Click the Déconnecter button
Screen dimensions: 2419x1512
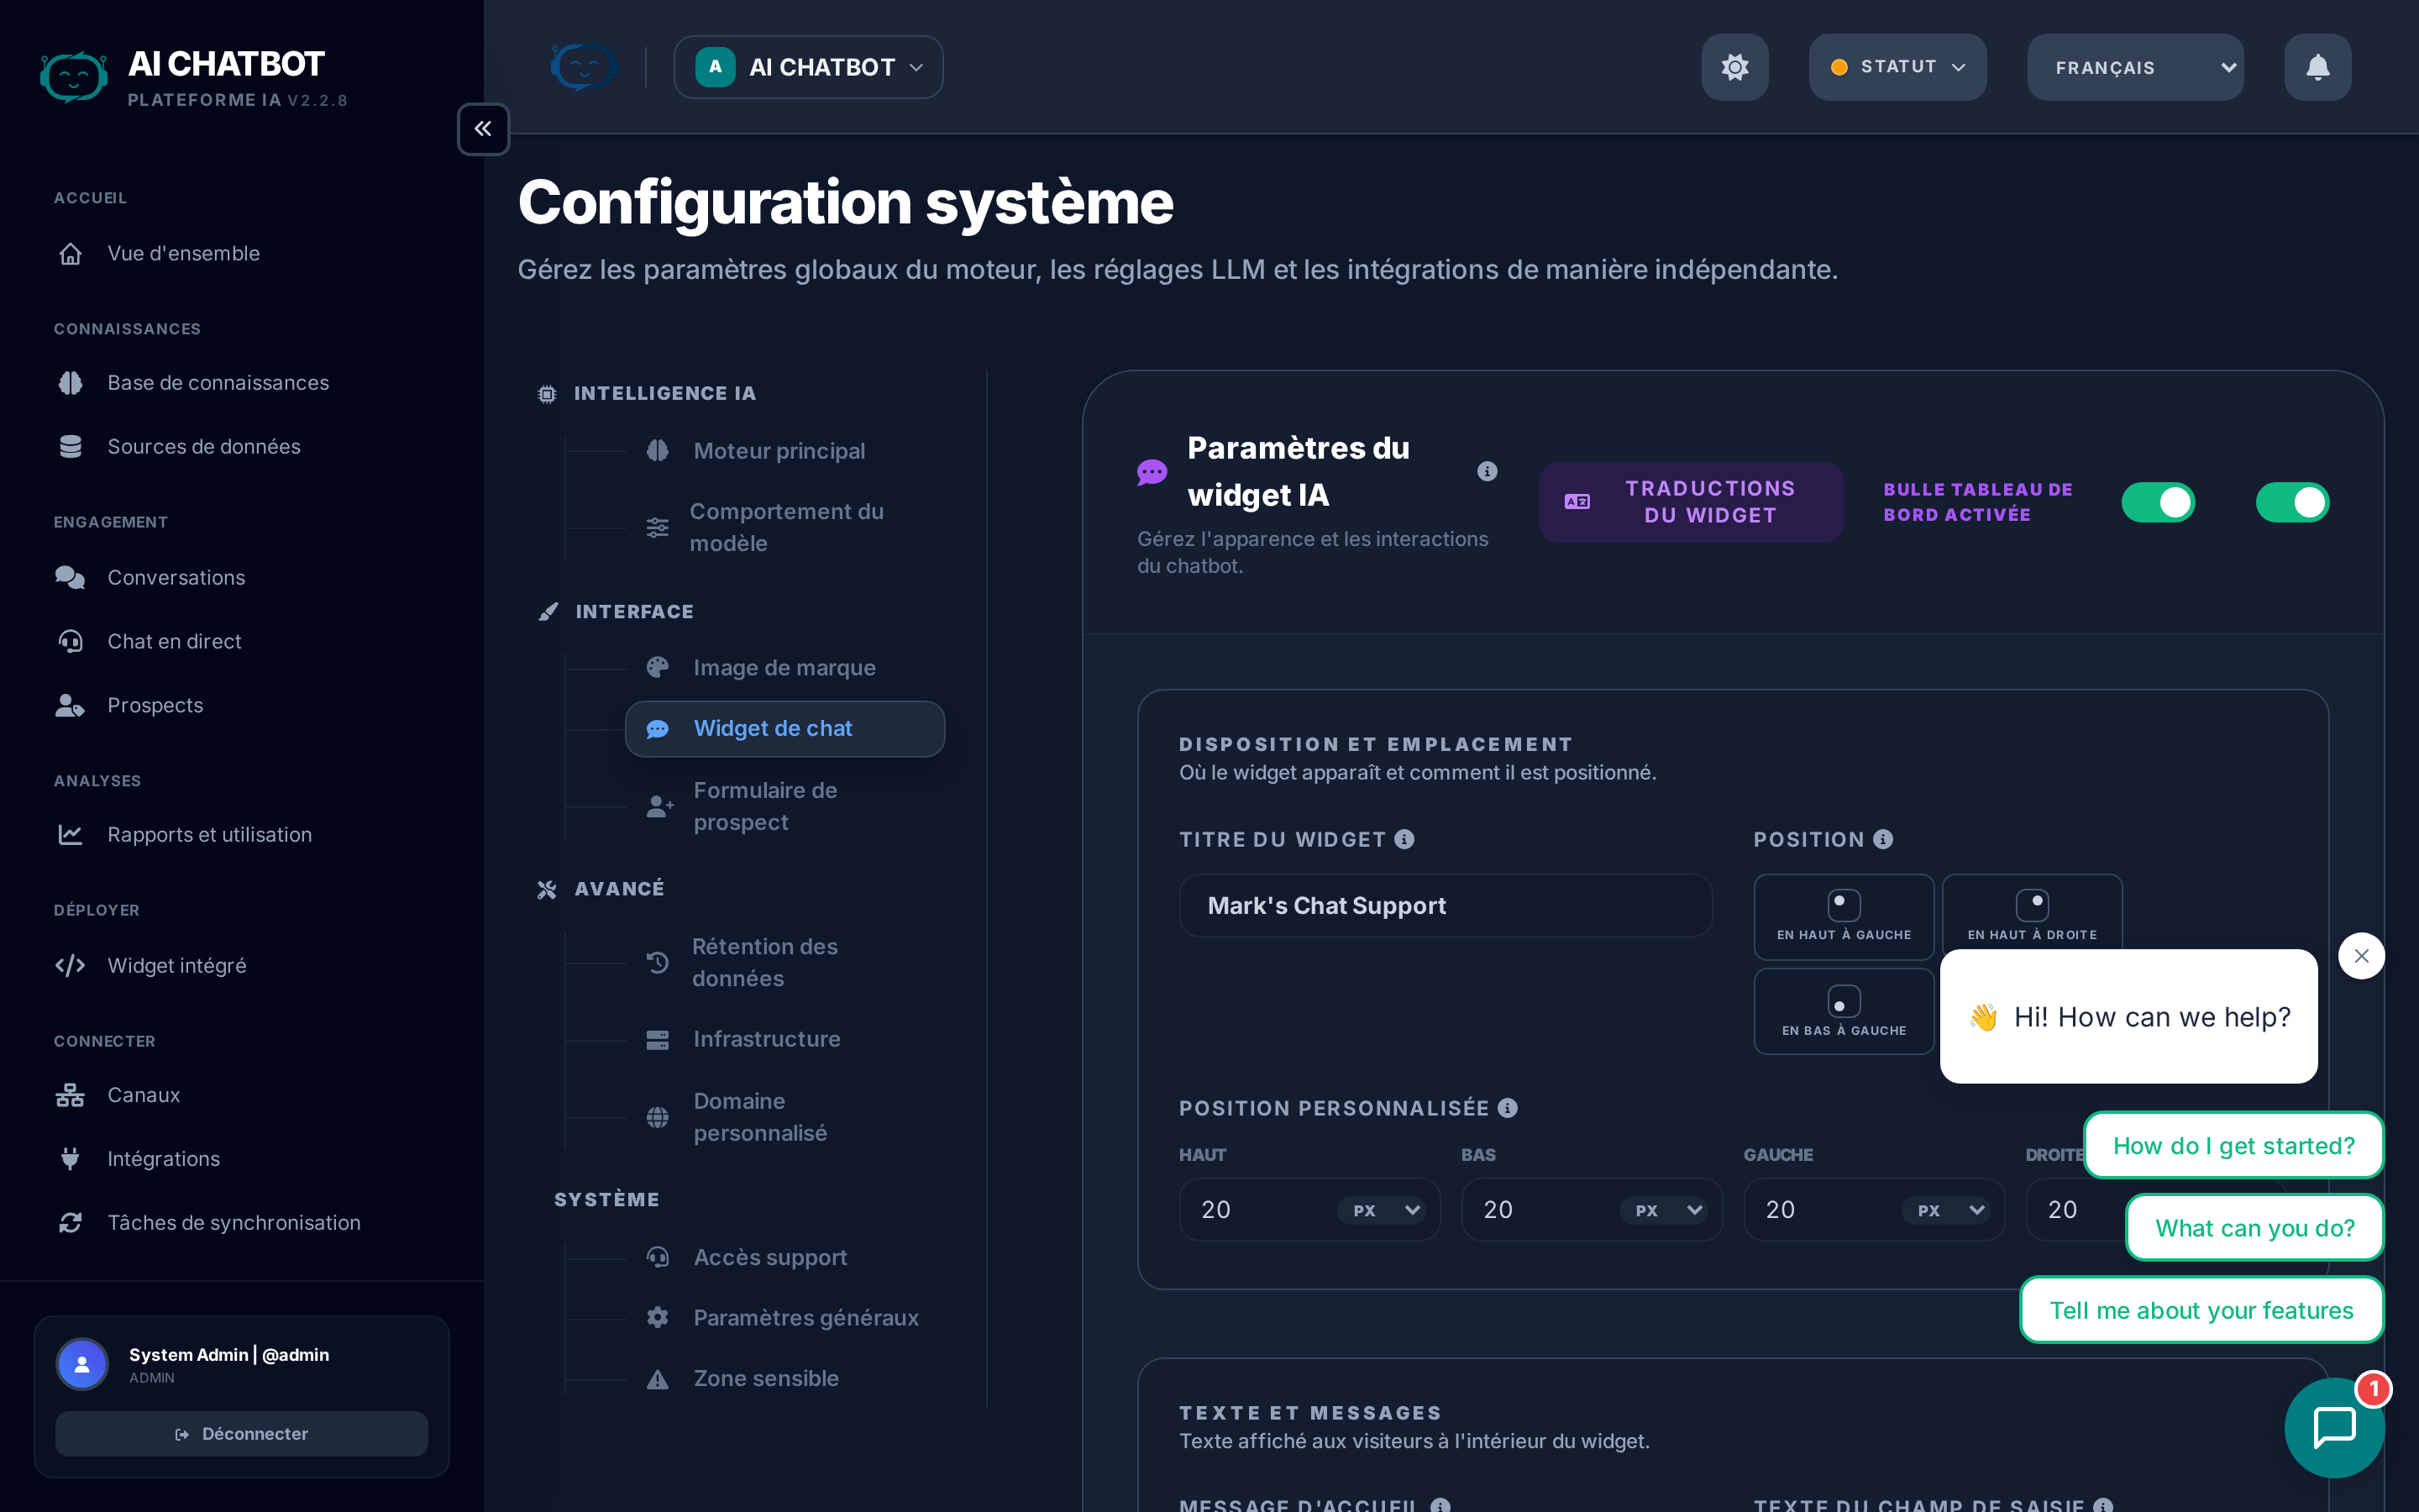click(241, 1433)
